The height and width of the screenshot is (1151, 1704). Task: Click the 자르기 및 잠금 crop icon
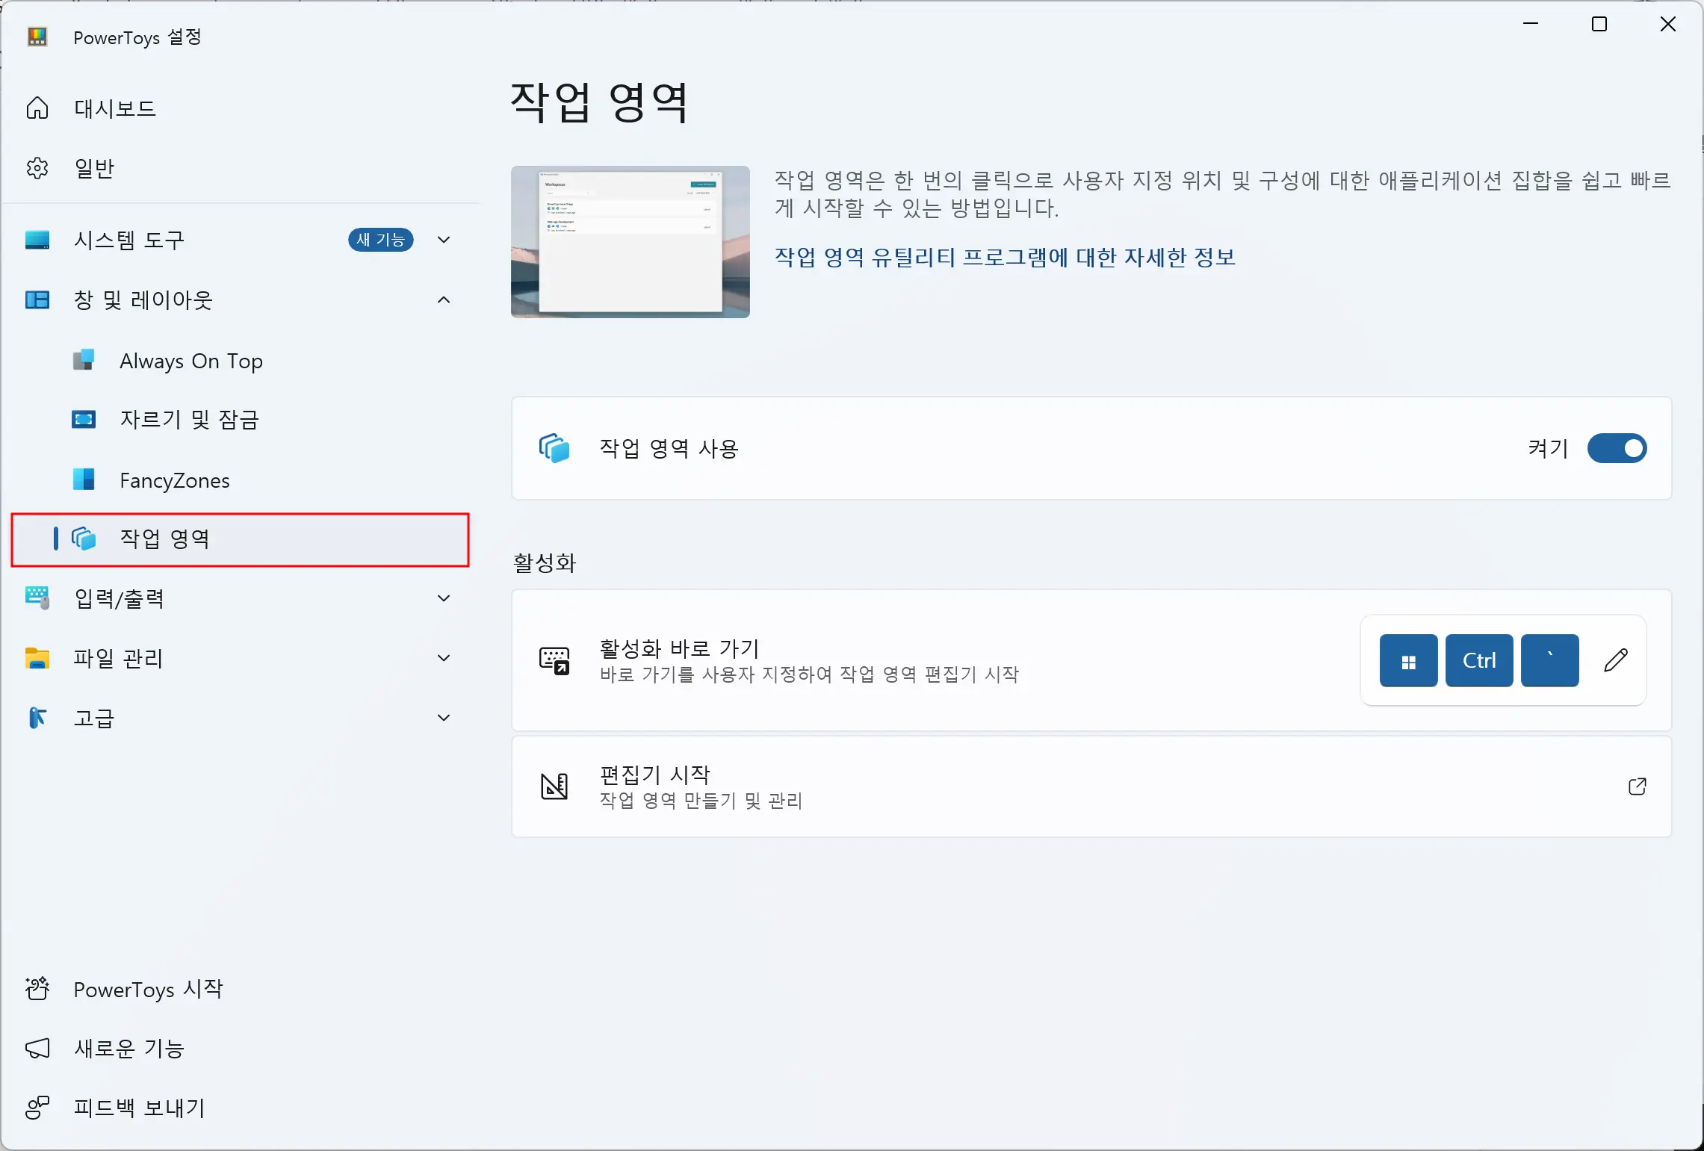point(84,420)
